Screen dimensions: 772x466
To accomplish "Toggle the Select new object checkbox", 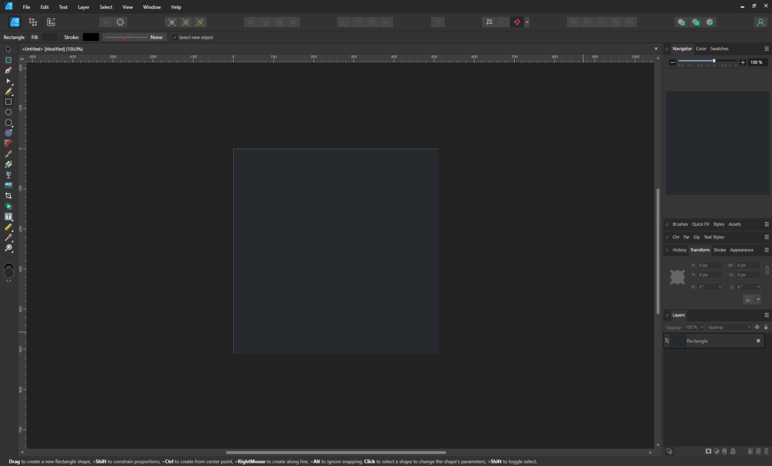I will pyautogui.click(x=175, y=37).
